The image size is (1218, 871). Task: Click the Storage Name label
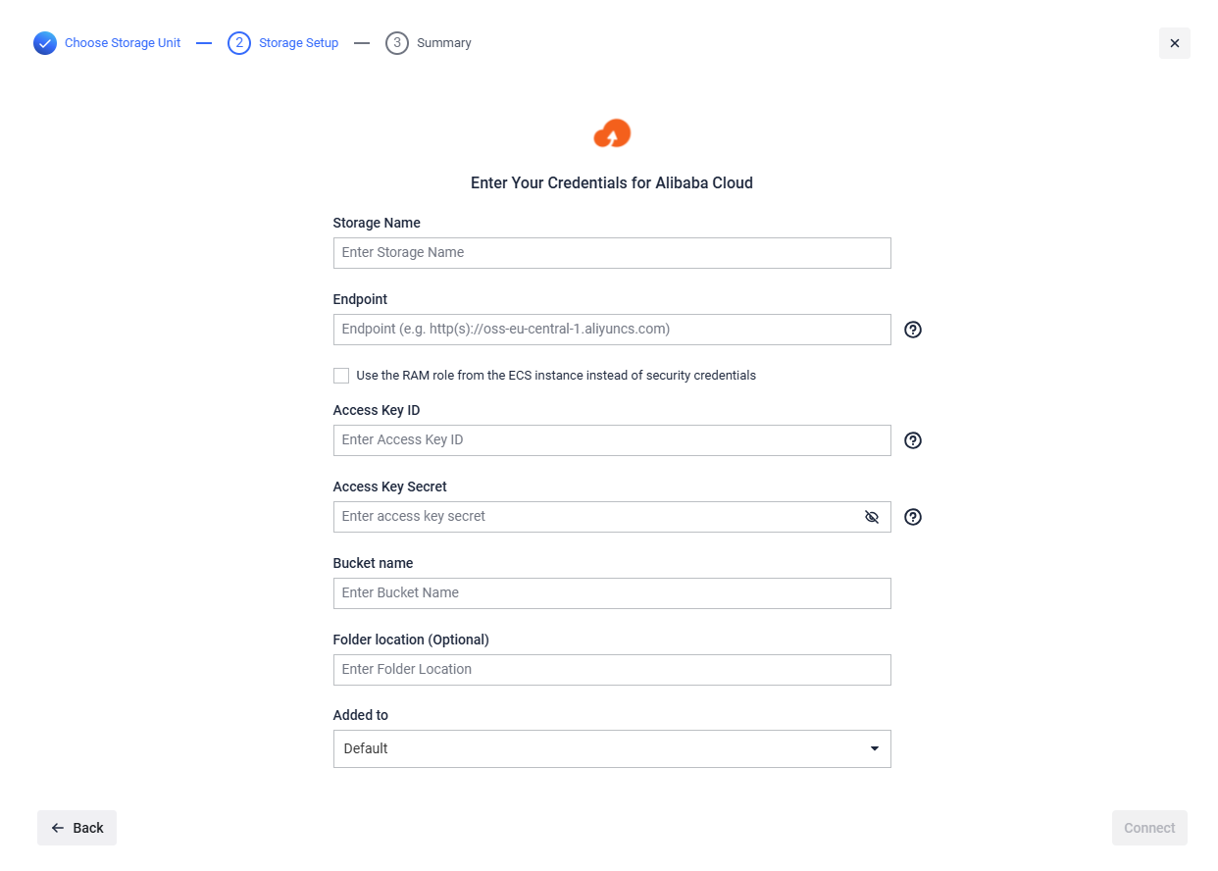pyautogui.click(x=377, y=224)
